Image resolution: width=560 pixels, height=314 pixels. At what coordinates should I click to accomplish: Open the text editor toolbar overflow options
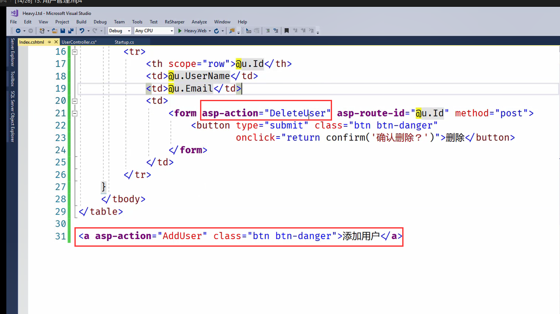318,33
